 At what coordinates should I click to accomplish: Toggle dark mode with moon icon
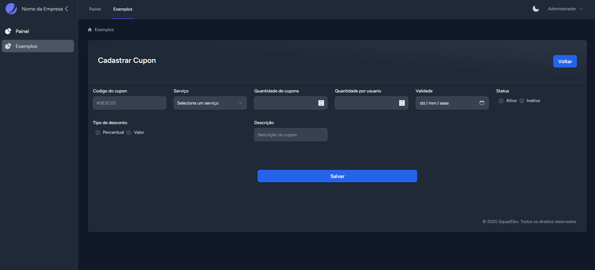click(x=536, y=9)
